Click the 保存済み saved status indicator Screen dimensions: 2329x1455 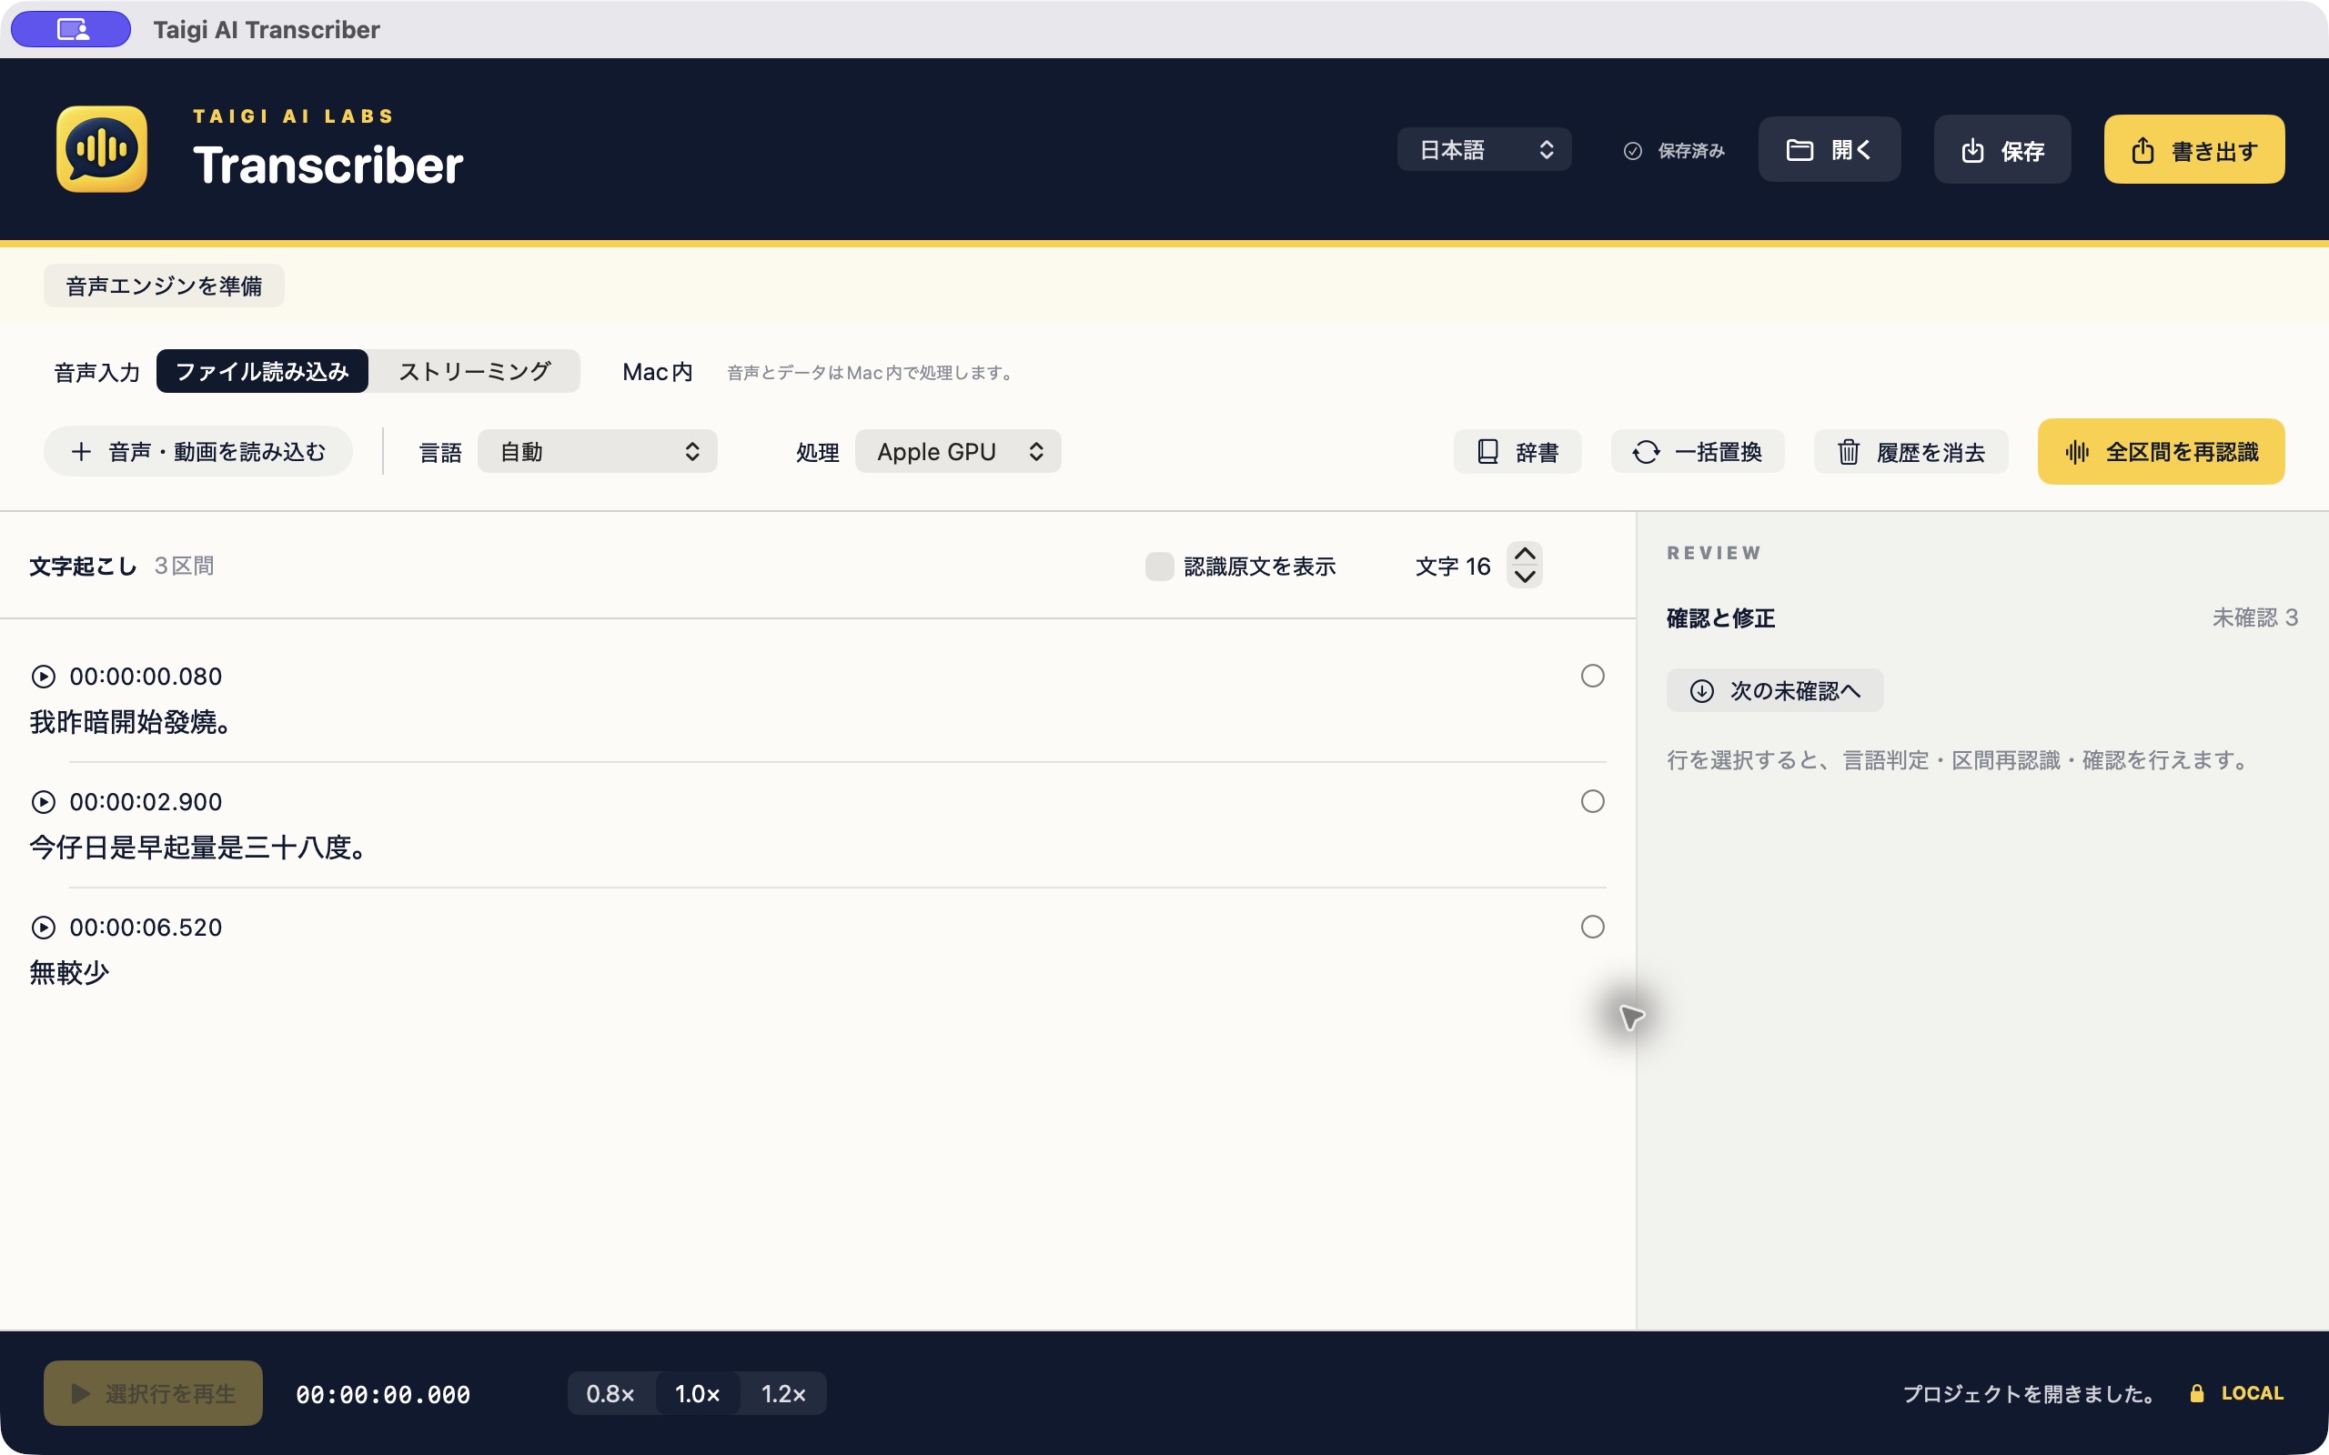pyautogui.click(x=1674, y=150)
